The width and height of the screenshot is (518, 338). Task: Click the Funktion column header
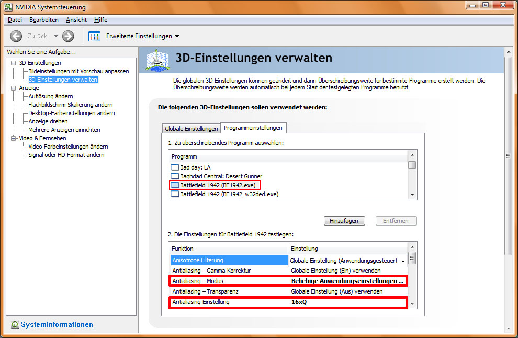(229, 249)
